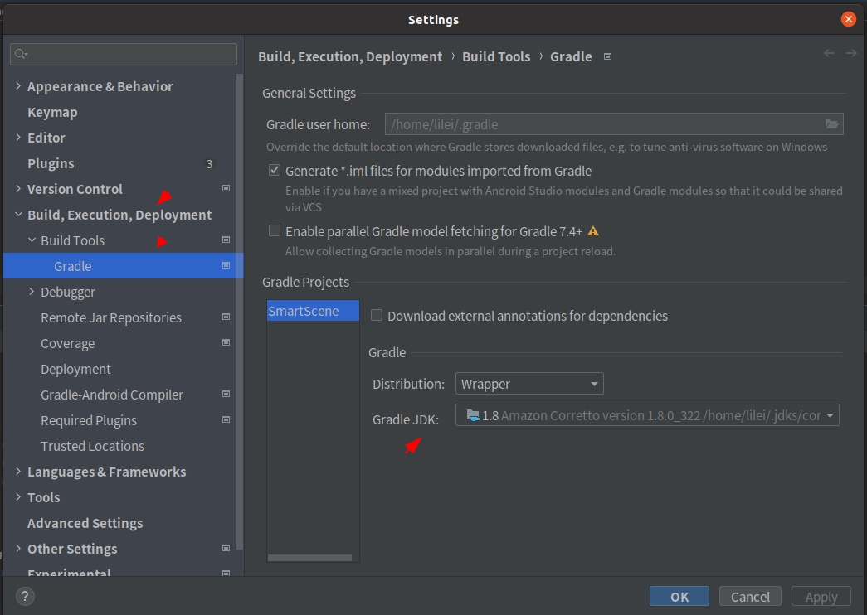Click the warning icon next to parallel Gradle fetching
Viewport: 867px width, 615px height.
(x=592, y=231)
